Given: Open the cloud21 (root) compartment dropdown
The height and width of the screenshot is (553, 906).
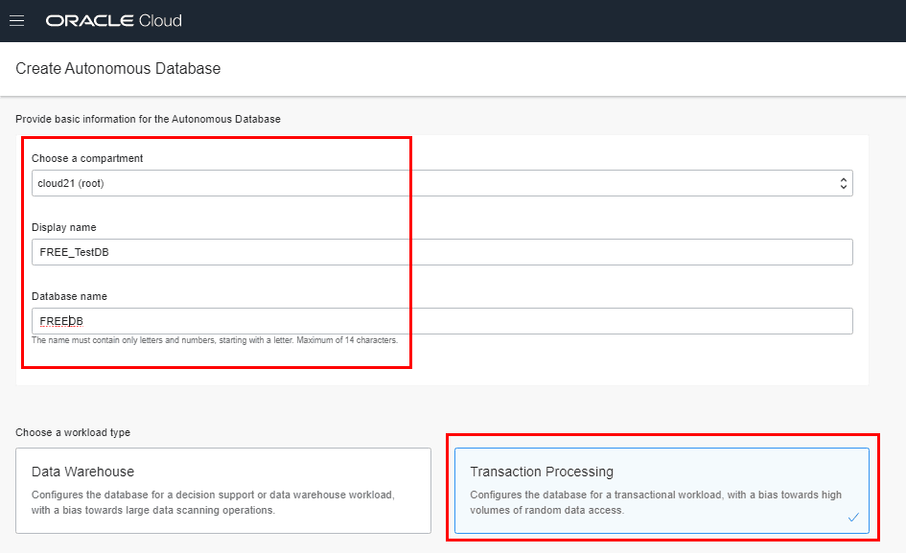Looking at the screenshot, I should click(x=441, y=183).
